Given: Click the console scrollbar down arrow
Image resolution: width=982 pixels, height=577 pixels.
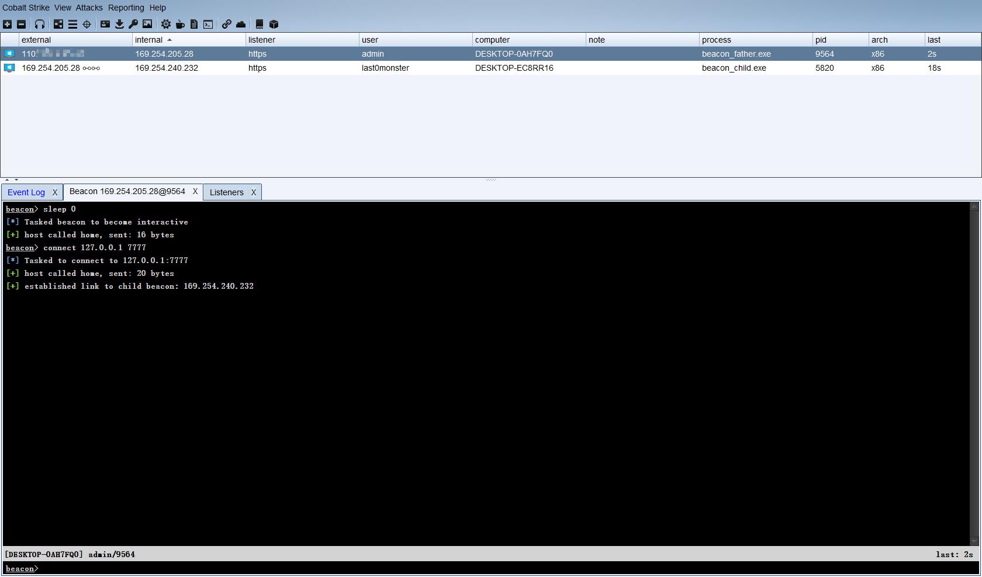Looking at the screenshot, I should (974, 541).
